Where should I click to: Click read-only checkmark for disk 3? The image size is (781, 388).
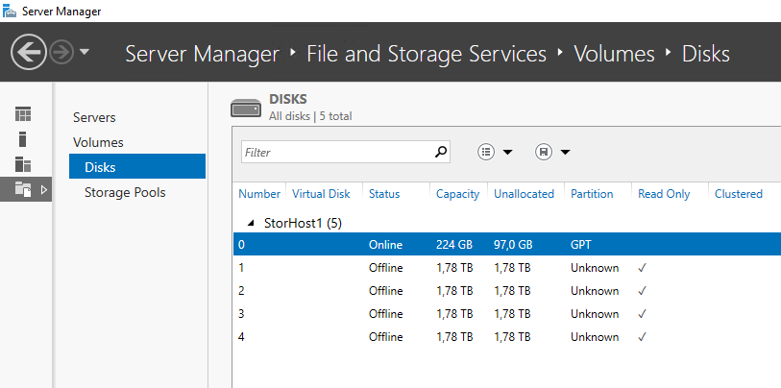click(642, 314)
